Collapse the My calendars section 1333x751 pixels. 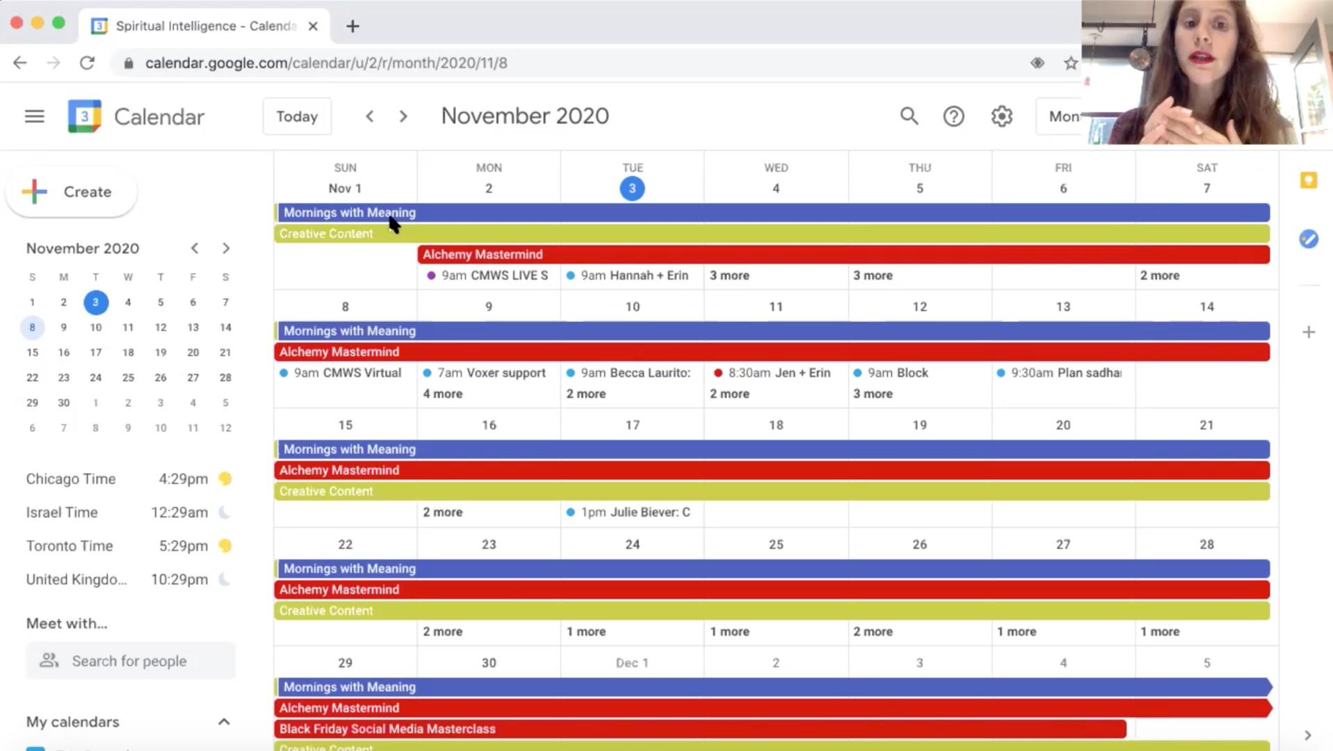click(224, 722)
